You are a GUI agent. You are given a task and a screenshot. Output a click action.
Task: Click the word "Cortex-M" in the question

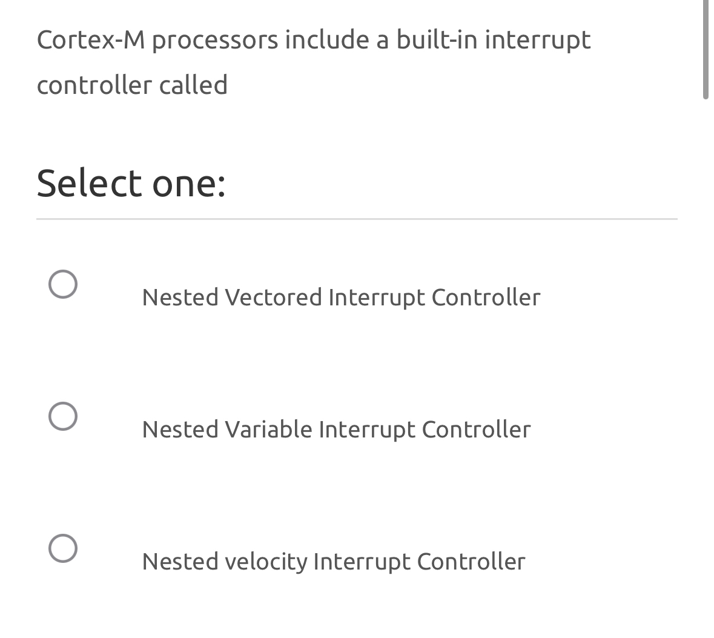coord(90,40)
